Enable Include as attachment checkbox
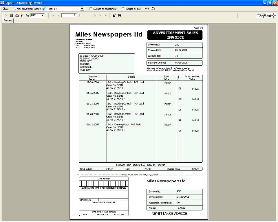The image size is (278, 222). click(x=91, y=9)
